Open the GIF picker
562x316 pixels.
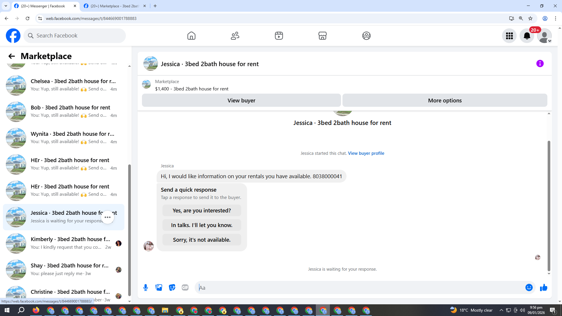(x=185, y=288)
